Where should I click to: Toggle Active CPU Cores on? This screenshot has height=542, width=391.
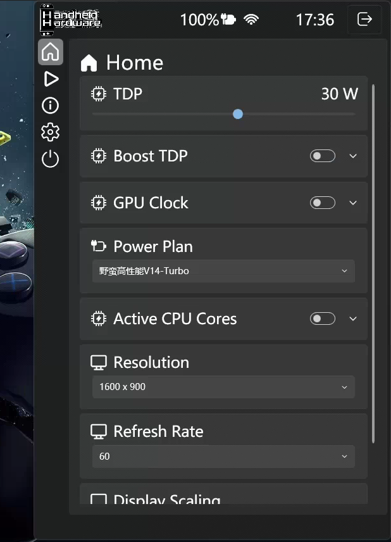[x=323, y=318]
